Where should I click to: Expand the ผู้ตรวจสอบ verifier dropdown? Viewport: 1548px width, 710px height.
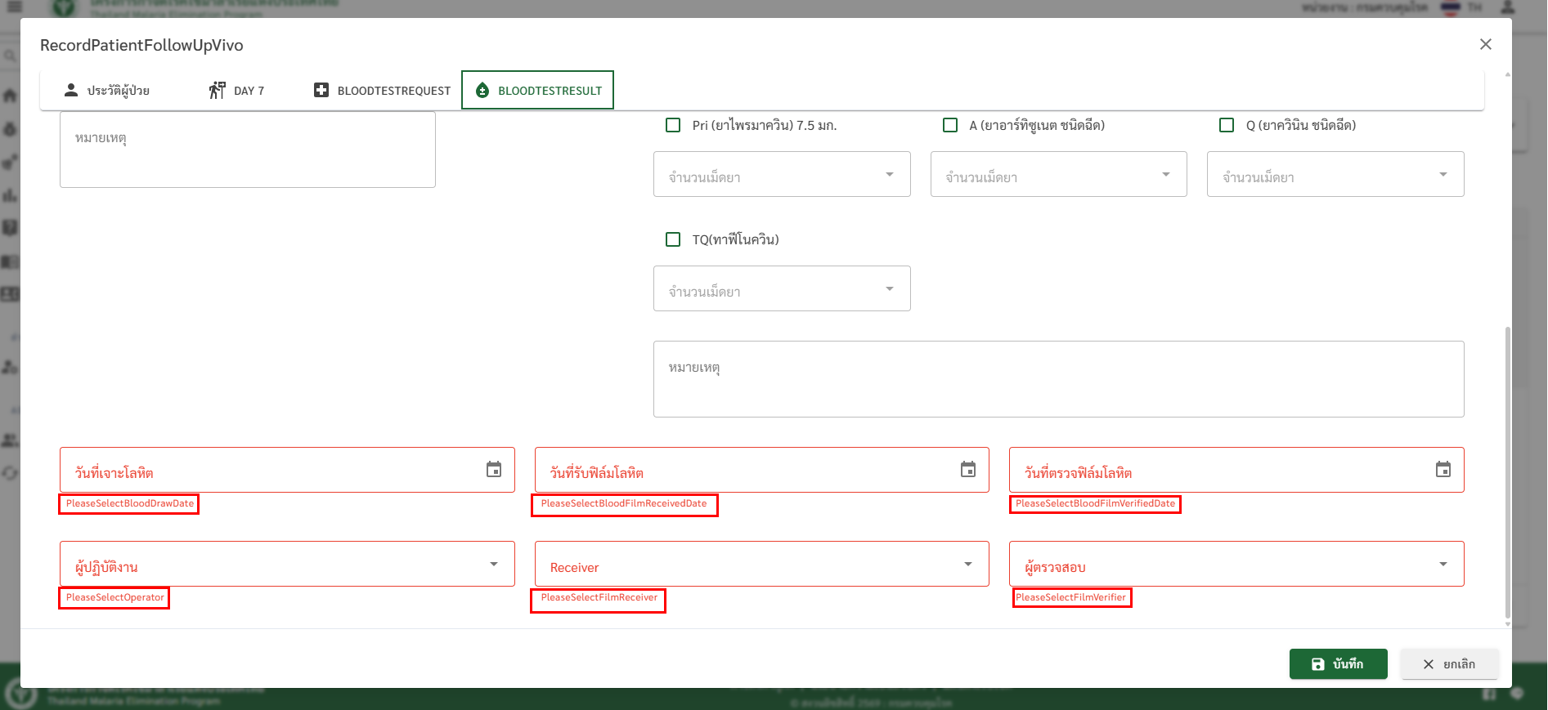(1236, 564)
